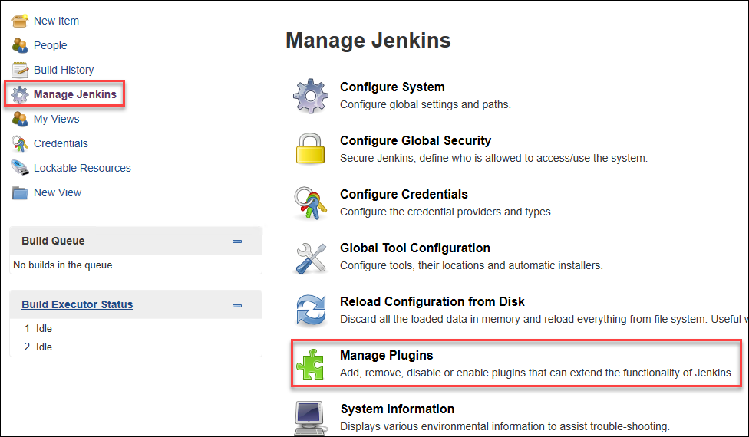The image size is (749, 437).
Task: Click the Configure System gear icon
Action: point(311,96)
